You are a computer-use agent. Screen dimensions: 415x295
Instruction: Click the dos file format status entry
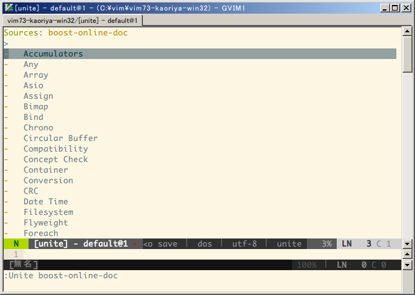204,243
